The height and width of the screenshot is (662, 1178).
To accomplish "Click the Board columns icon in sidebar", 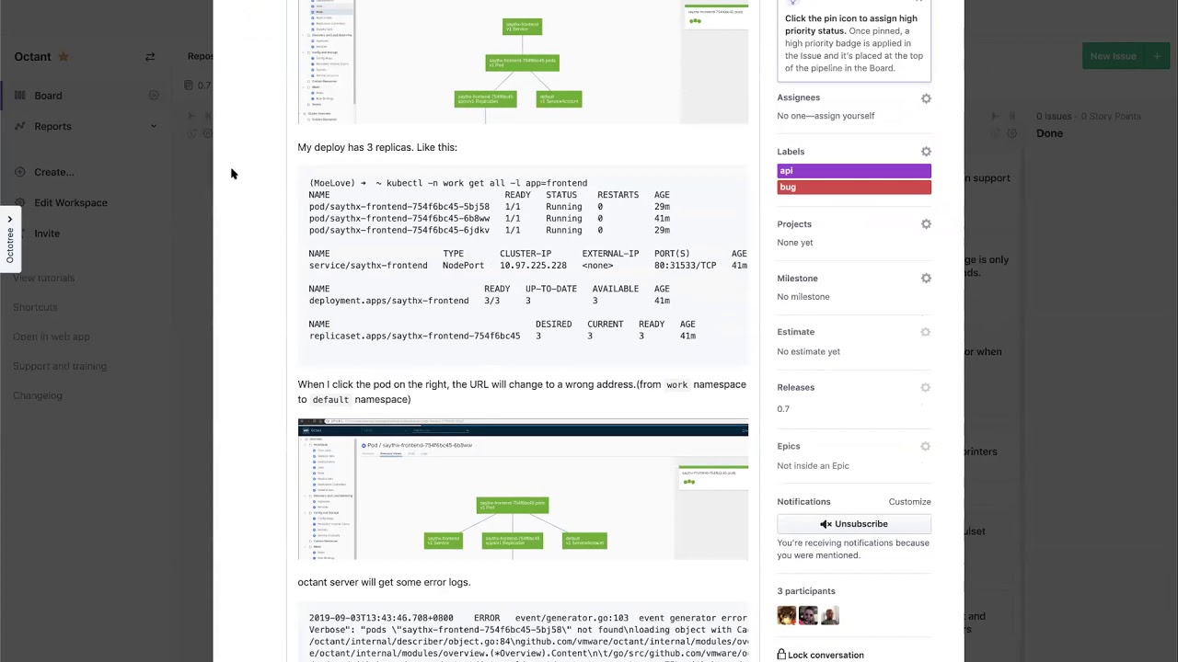I will [x=20, y=96].
